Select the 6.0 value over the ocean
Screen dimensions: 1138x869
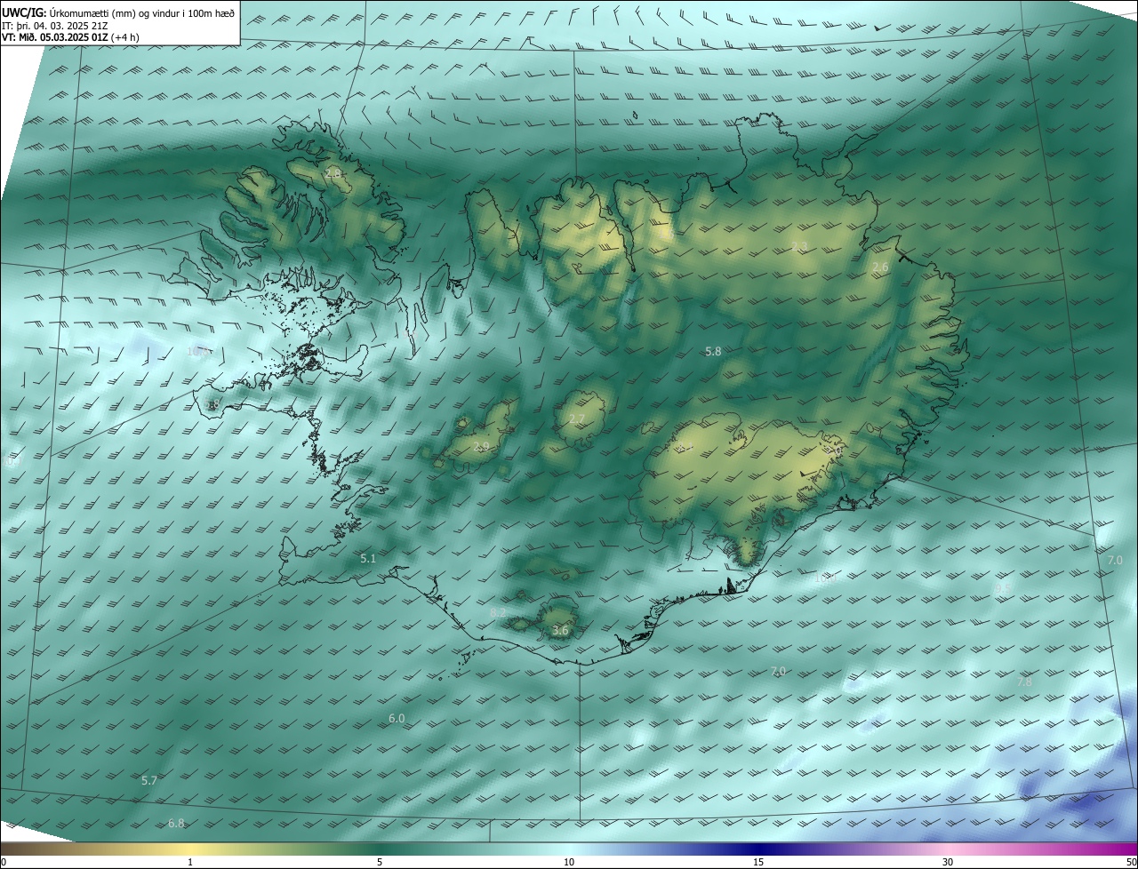coord(397,718)
